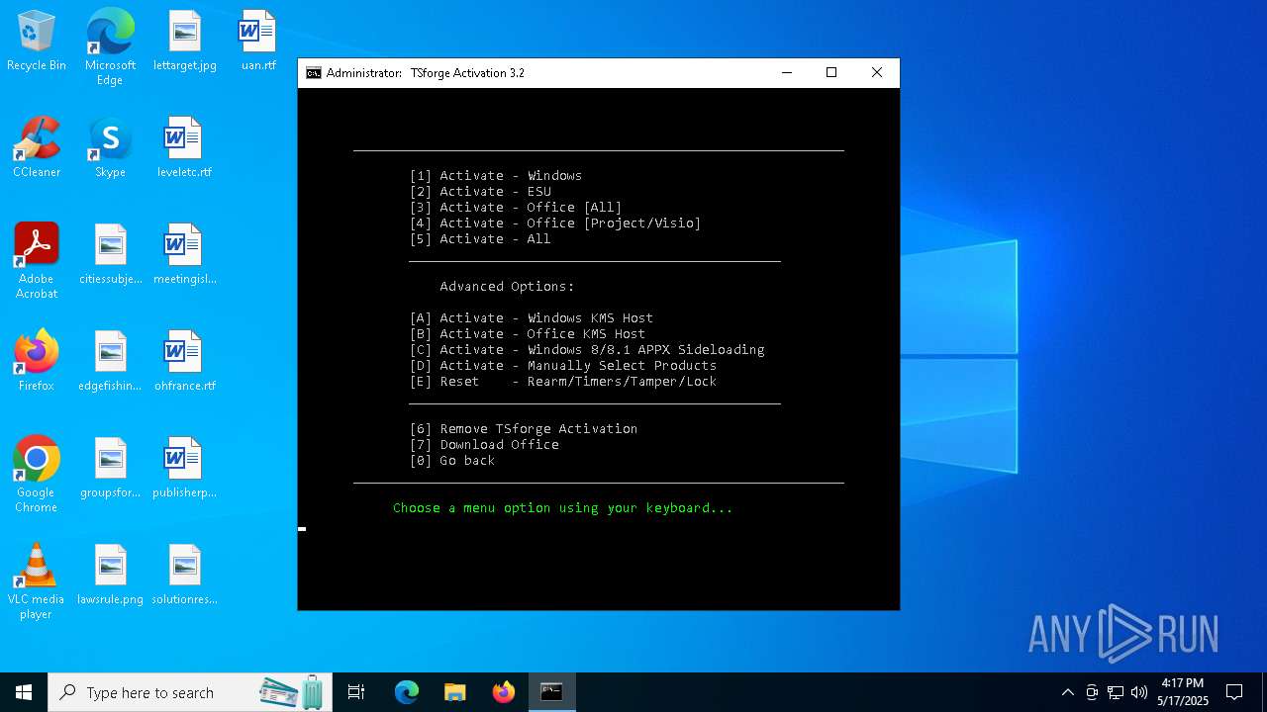Click the '[2] Activate - ESU' line
The height and width of the screenshot is (712, 1267).
click(480, 191)
